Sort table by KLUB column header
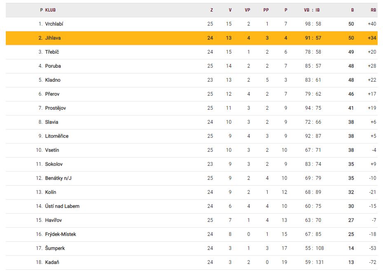The image size is (383, 273). coord(50,10)
